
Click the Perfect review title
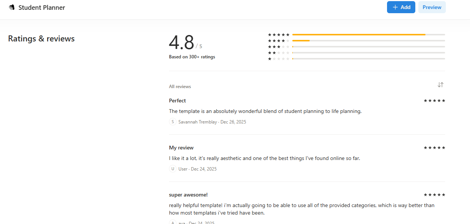177,101
